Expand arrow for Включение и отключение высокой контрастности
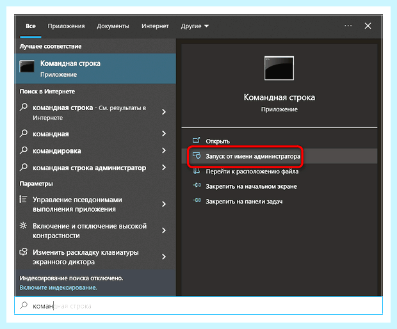 coord(164,230)
